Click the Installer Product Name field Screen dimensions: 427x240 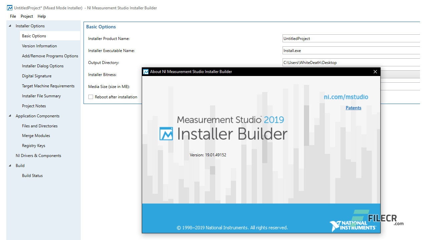pyautogui.click(x=351, y=39)
